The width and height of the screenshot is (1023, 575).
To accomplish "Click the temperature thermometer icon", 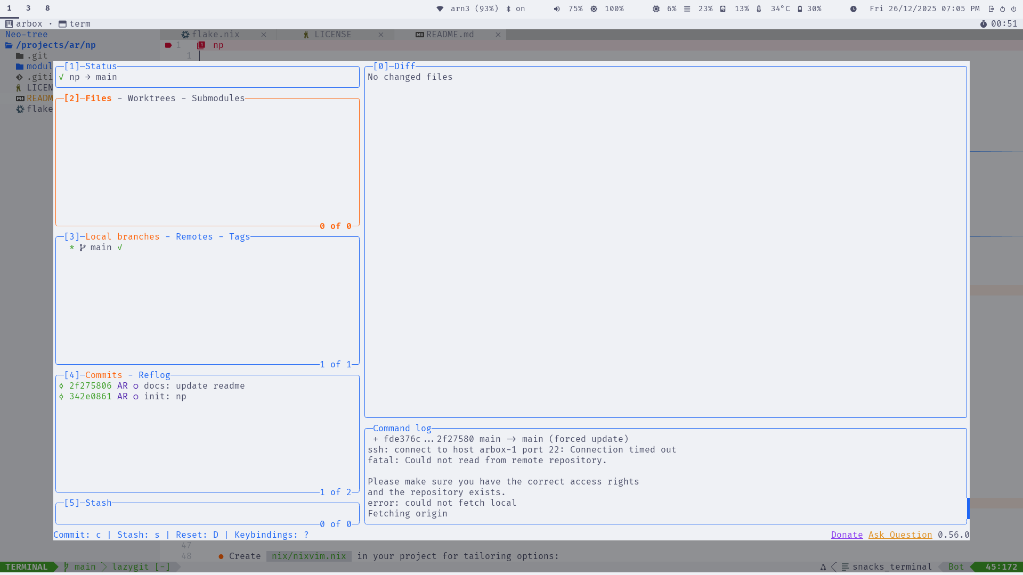I will [759, 9].
